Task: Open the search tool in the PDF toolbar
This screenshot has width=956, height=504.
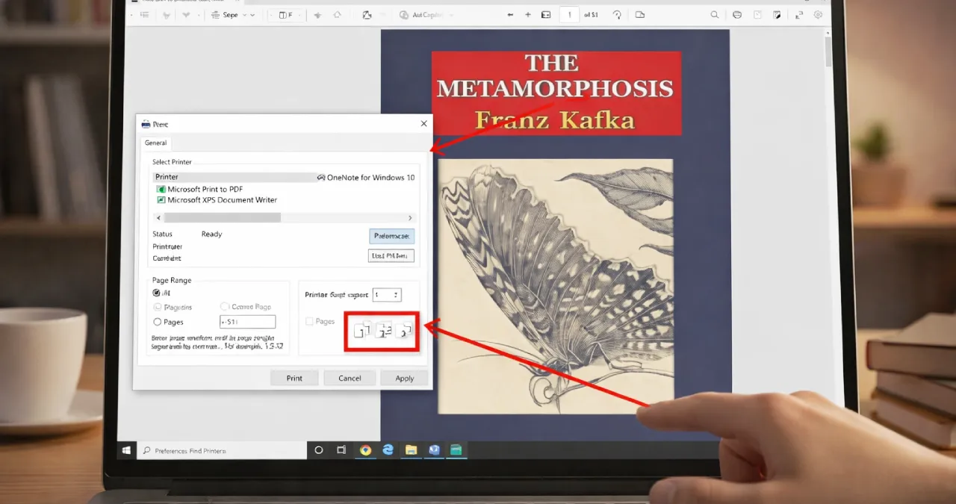Action: click(714, 14)
